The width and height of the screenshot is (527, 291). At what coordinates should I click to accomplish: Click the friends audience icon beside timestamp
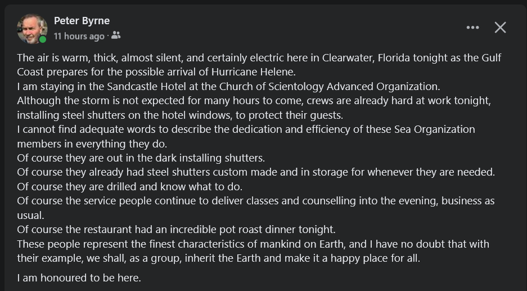click(116, 35)
